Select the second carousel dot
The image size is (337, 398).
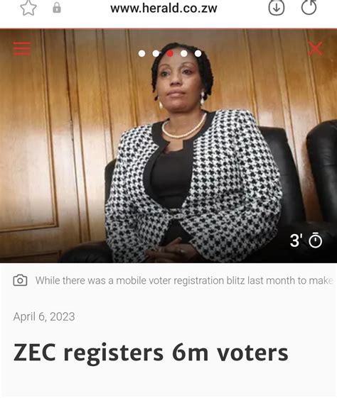tap(156, 53)
